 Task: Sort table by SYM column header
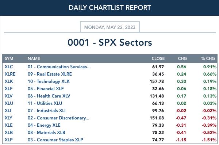point(9,58)
